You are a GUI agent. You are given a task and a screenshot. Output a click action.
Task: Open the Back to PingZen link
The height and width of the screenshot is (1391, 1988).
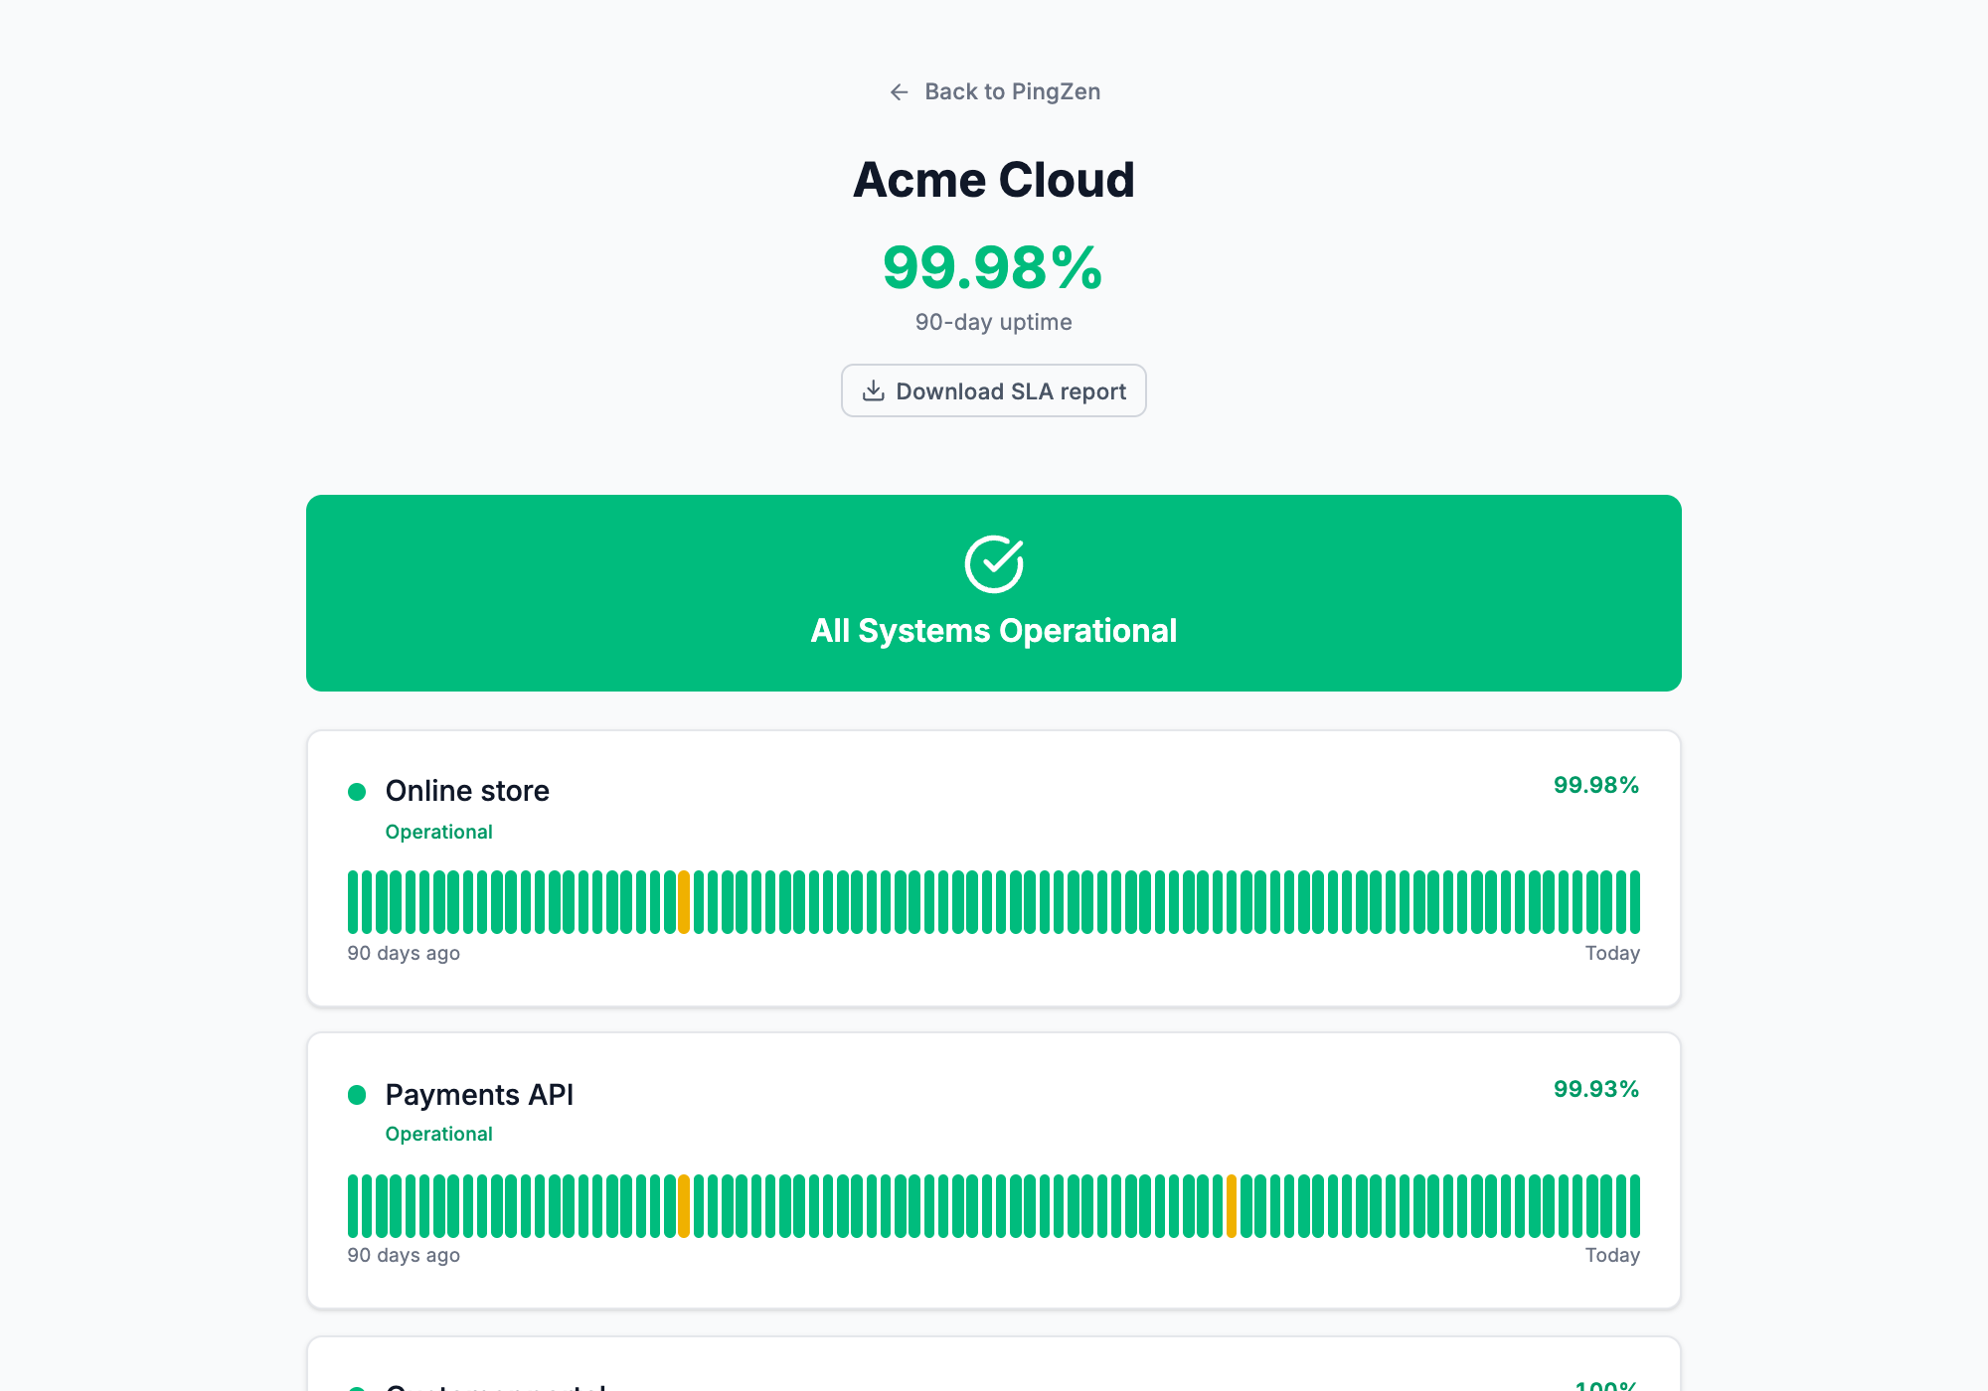pyautogui.click(x=994, y=91)
